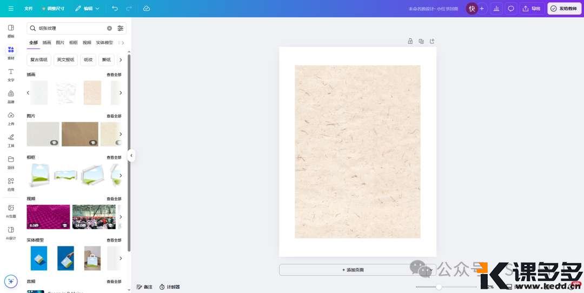
Task: Click the duplicate page icon above canvas
Action: tap(421, 41)
